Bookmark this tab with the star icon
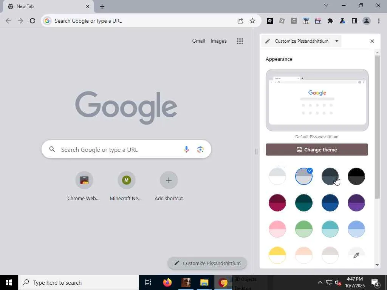This screenshot has height=290, width=387. click(x=252, y=21)
